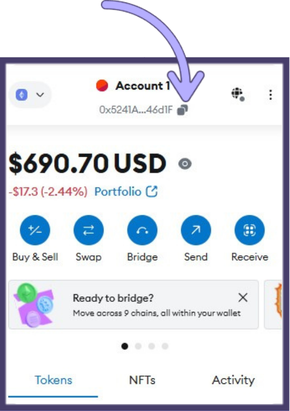Open the Buy & Sell action
Image resolution: width=290 pixels, height=411 pixels.
[x=35, y=230]
